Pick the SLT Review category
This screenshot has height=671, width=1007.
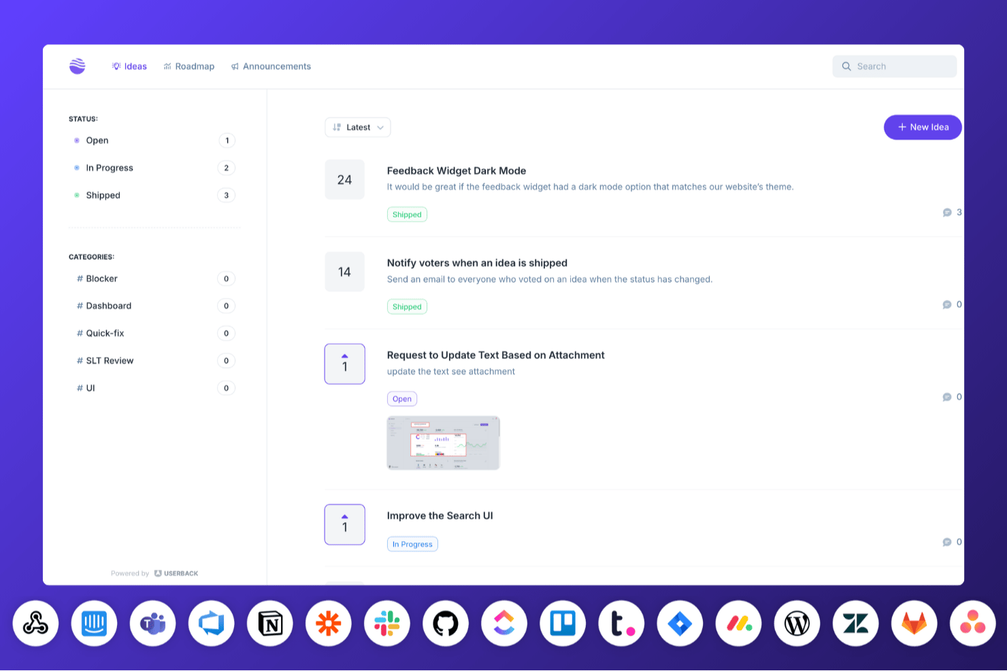tap(154, 360)
